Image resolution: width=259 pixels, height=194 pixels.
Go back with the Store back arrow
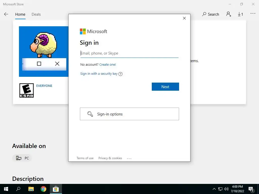[6, 14]
